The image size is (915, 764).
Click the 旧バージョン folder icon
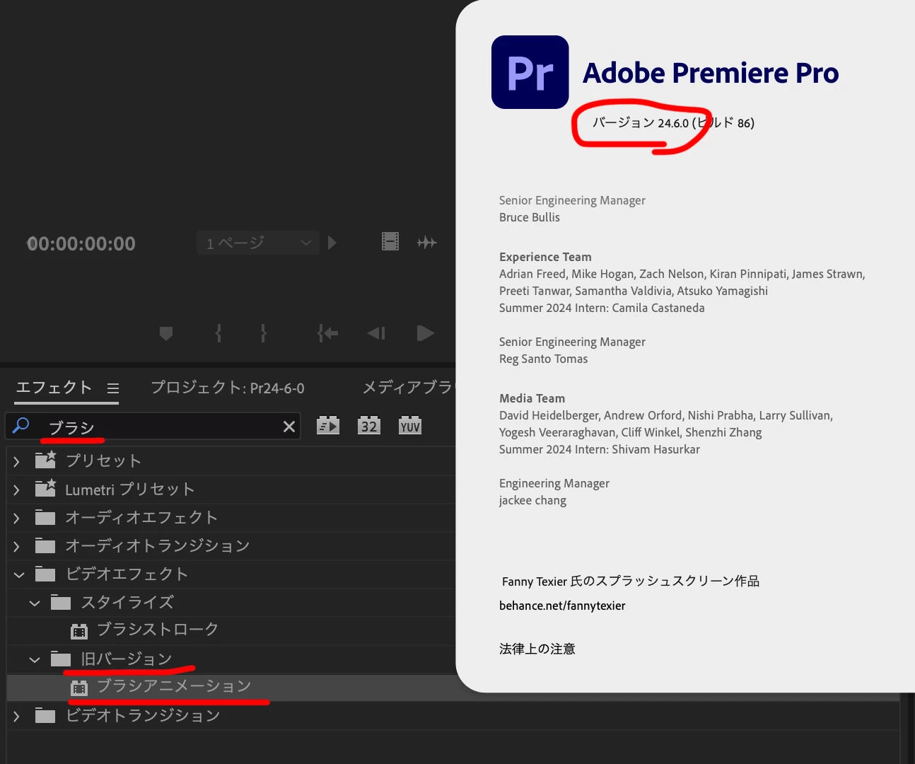coord(61,659)
